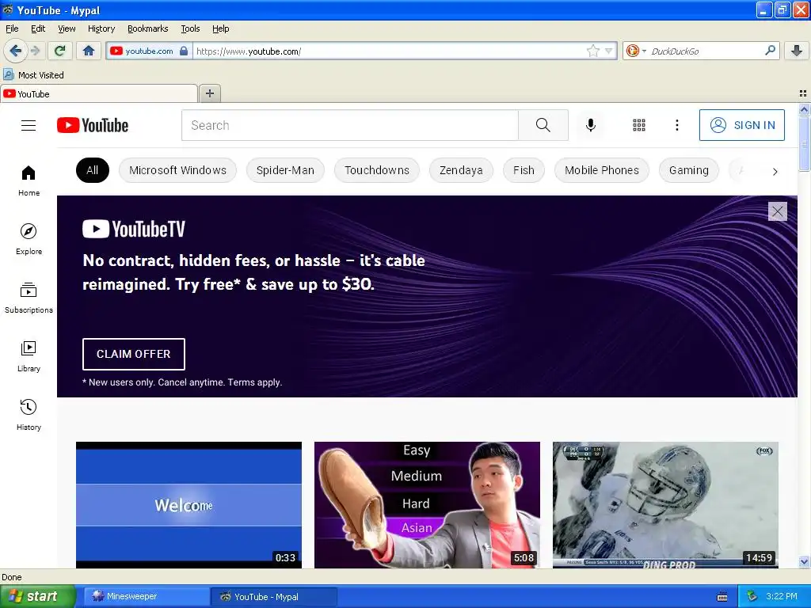811x608 pixels.
Task: Open the Easy Medium Hard Asian thumbnail
Action: pos(427,504)
